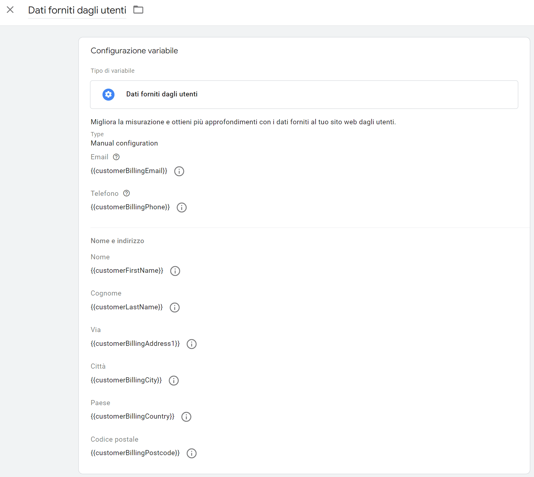Viewport: 534px width, 477px height.
Task: Click the {{customerBillingPhone}} value
Action: [130, 207]
